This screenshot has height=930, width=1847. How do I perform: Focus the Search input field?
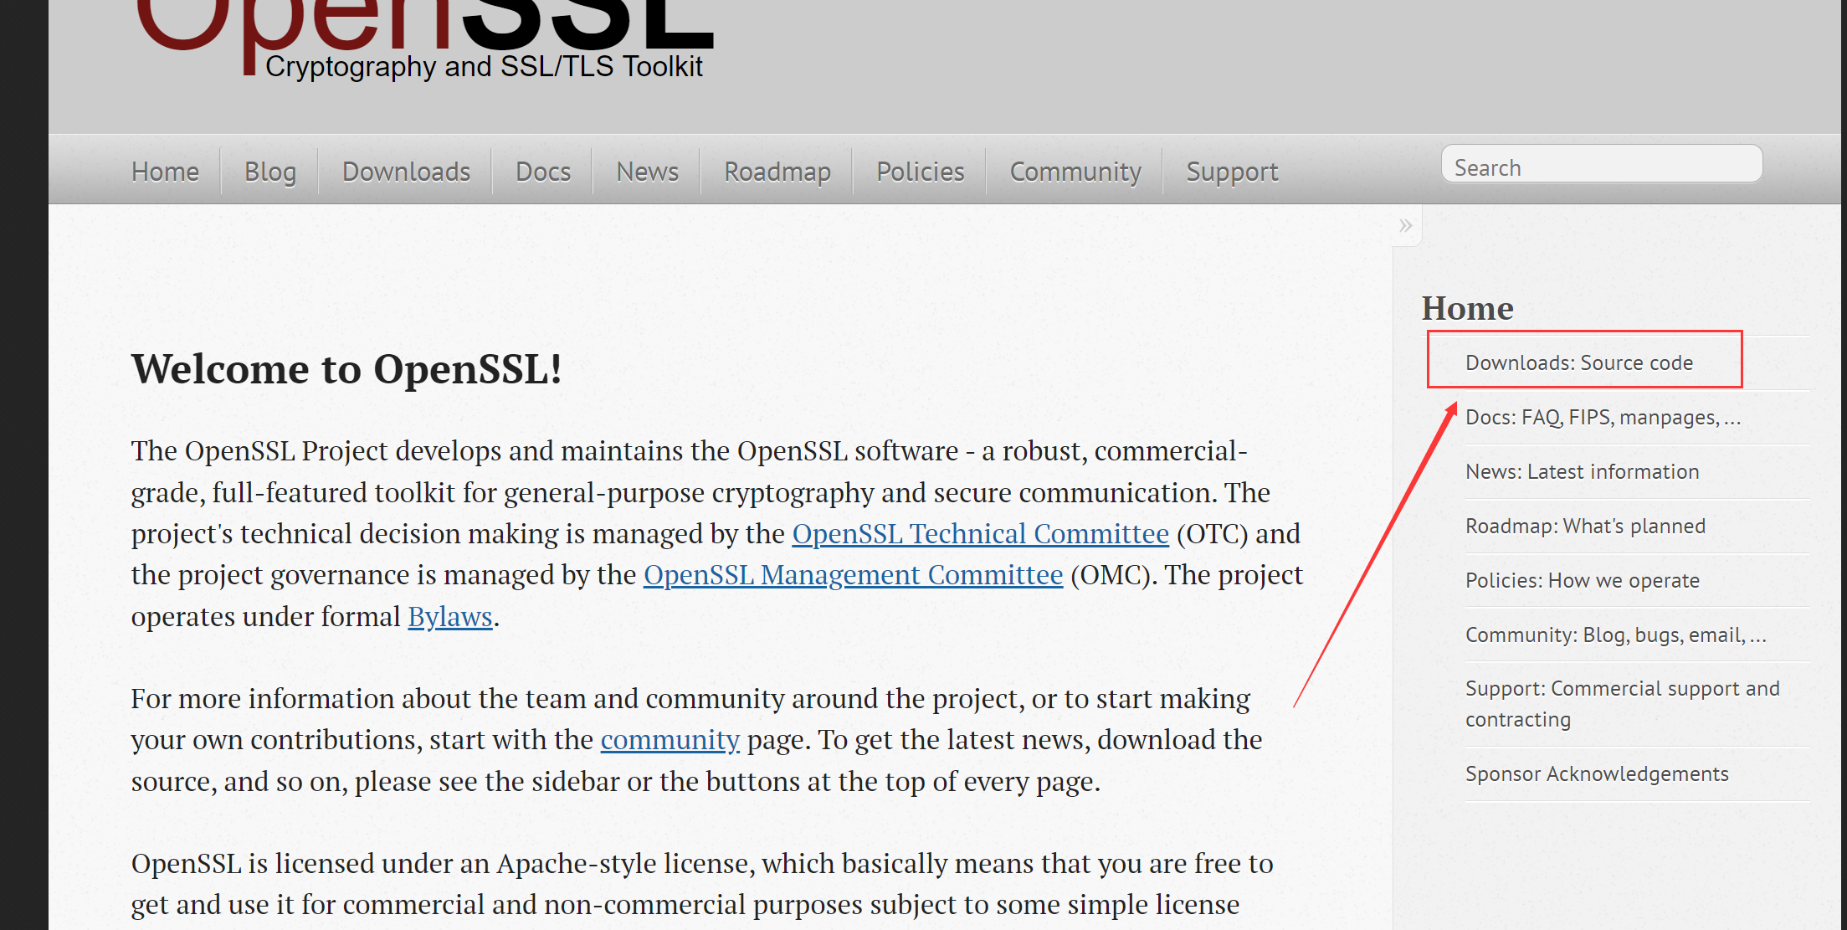[1601, 167]
